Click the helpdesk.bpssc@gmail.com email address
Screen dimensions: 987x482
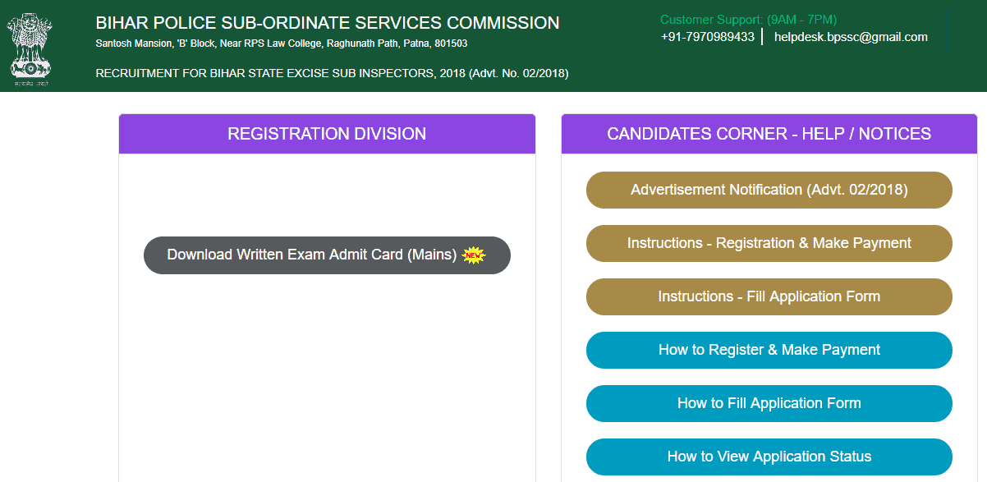click(851, 37)
